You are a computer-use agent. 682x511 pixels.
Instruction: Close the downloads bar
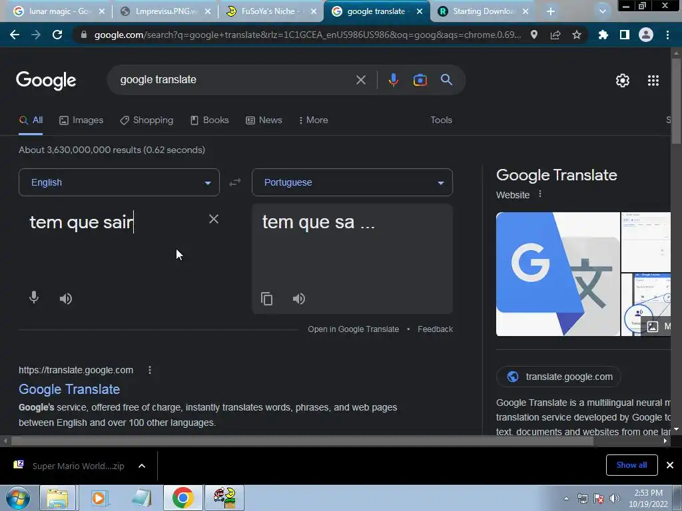tap(670, 465)
